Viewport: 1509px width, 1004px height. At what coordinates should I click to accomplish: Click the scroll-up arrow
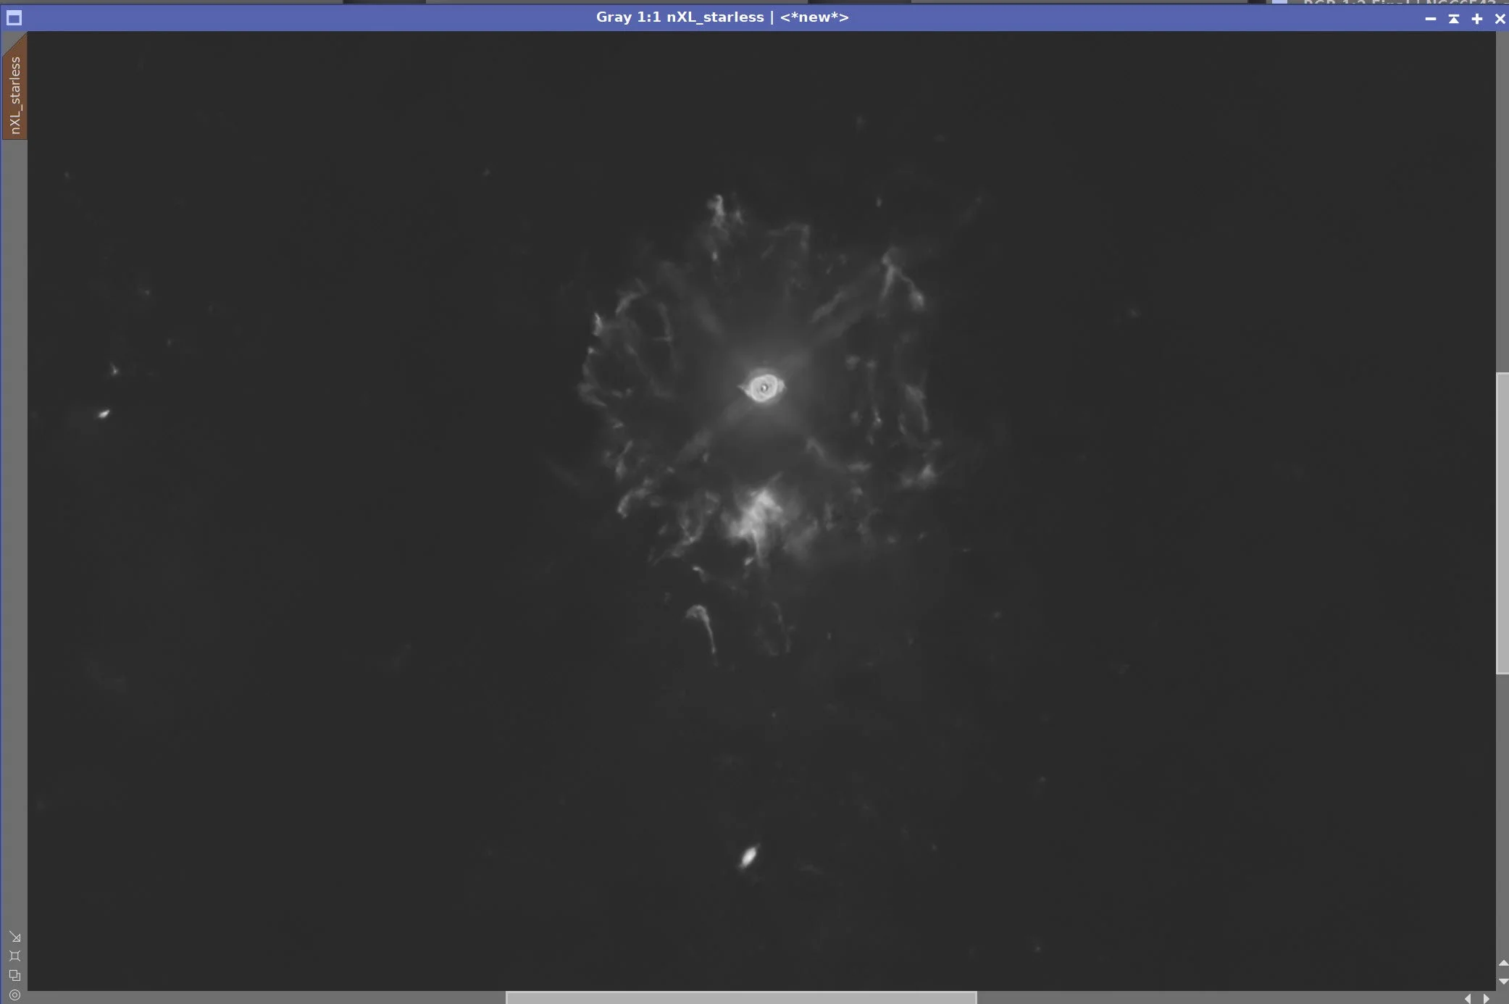tap(1502, 963)
